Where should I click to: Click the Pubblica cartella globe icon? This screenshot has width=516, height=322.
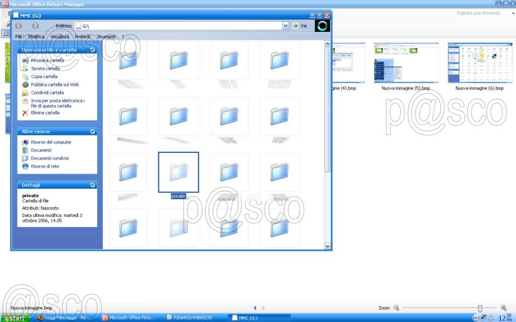[25, 85]
